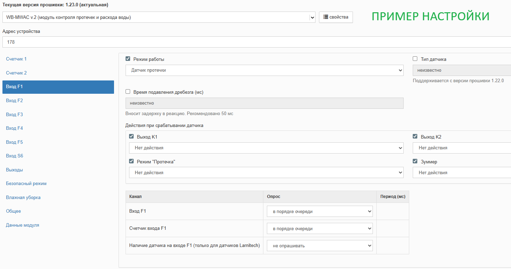This screenshot has width=511, height=269.
Task: Tick 'Время подавления дребезга (мс)' checkbox
Action: [128, 92]
